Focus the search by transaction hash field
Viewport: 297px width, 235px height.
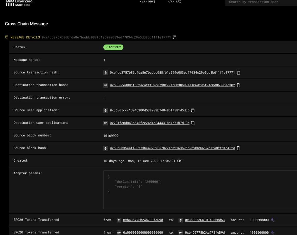pyautogui.click(x=260, y=2)
